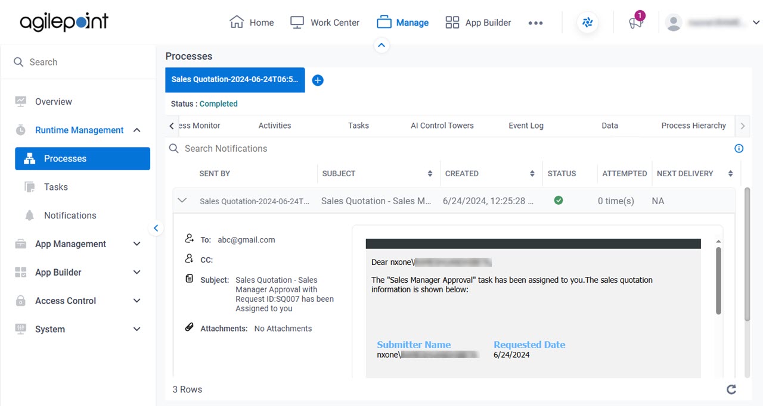Click the AgilePoint logo

[64, 22]
